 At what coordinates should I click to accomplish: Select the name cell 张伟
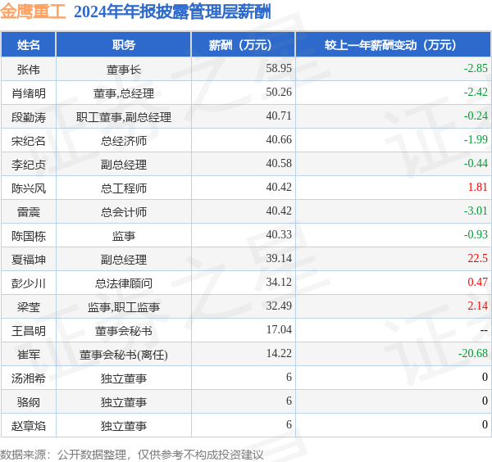coord(29,70)
